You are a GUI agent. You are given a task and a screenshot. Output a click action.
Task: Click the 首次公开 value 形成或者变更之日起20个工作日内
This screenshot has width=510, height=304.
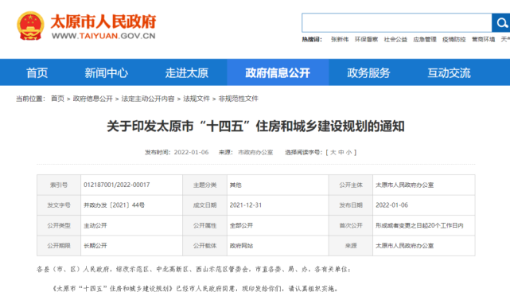tap(419, 225)
